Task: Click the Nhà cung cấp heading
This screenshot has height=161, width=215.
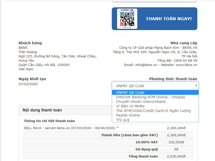Action: (184, 43)
